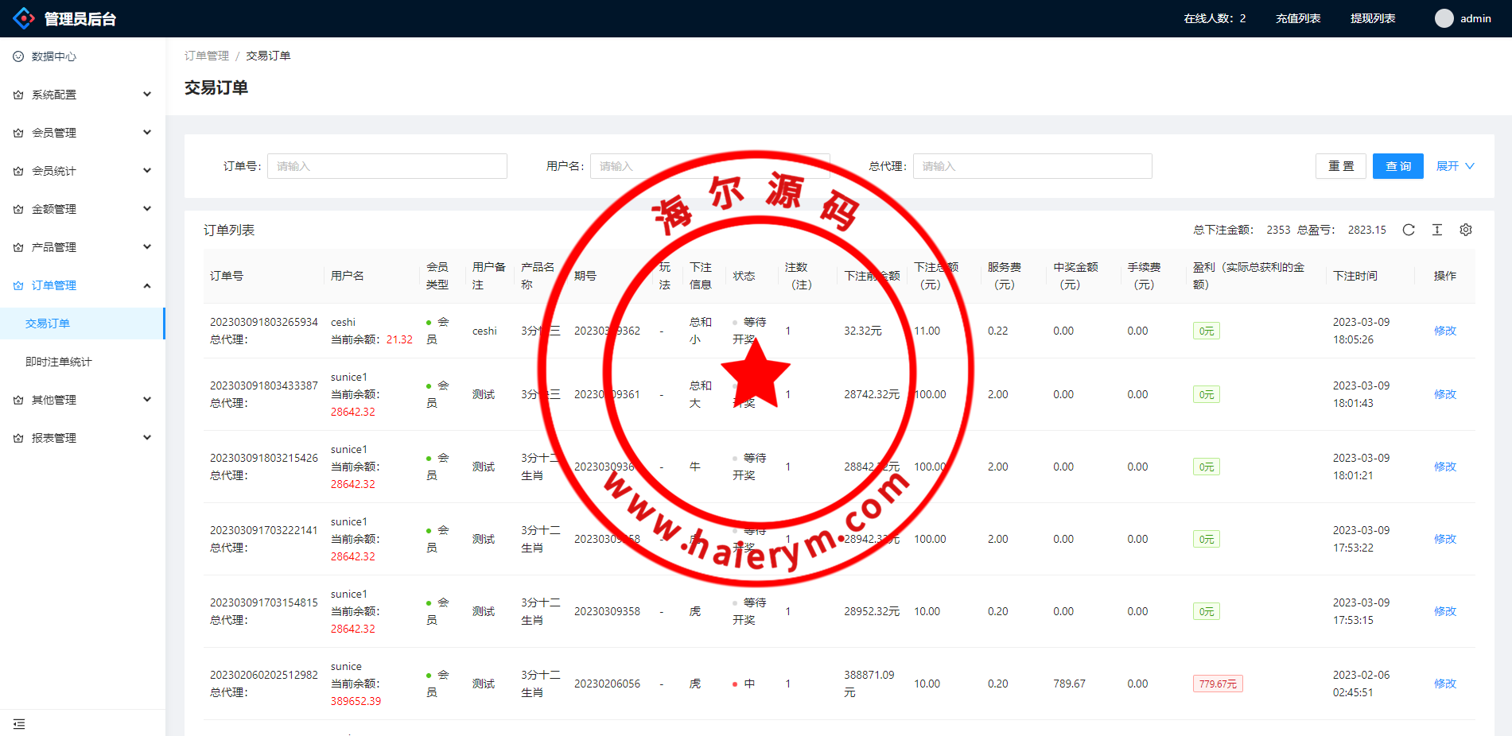Click 展开 to show more filters
The height and width of the screenshot is (736, 1512).
[1455, 166]
